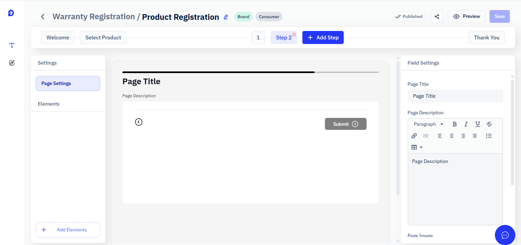Click the Page Title input field
Screen dimensions: 521x245
(x=455, y=96)
